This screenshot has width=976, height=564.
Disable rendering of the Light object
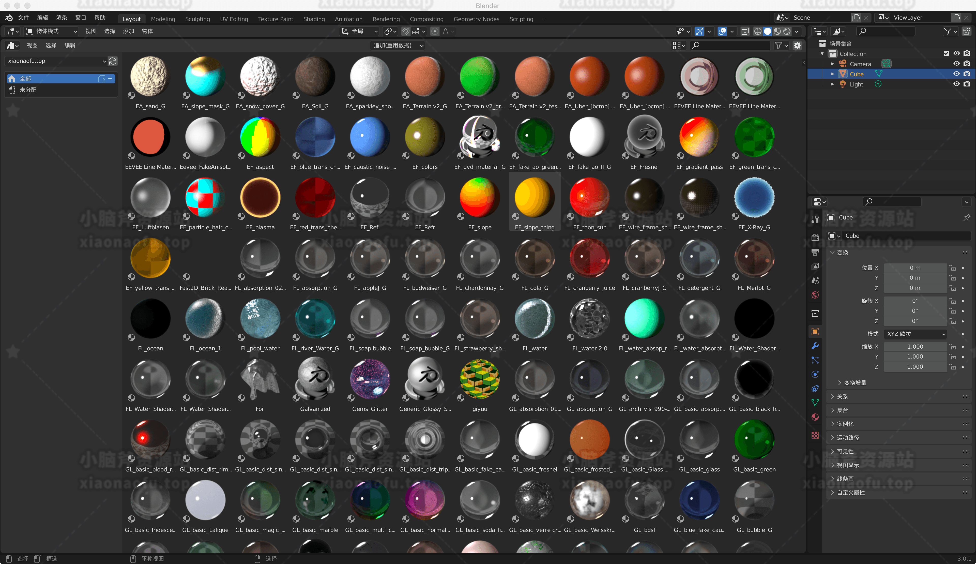point(967,84)
